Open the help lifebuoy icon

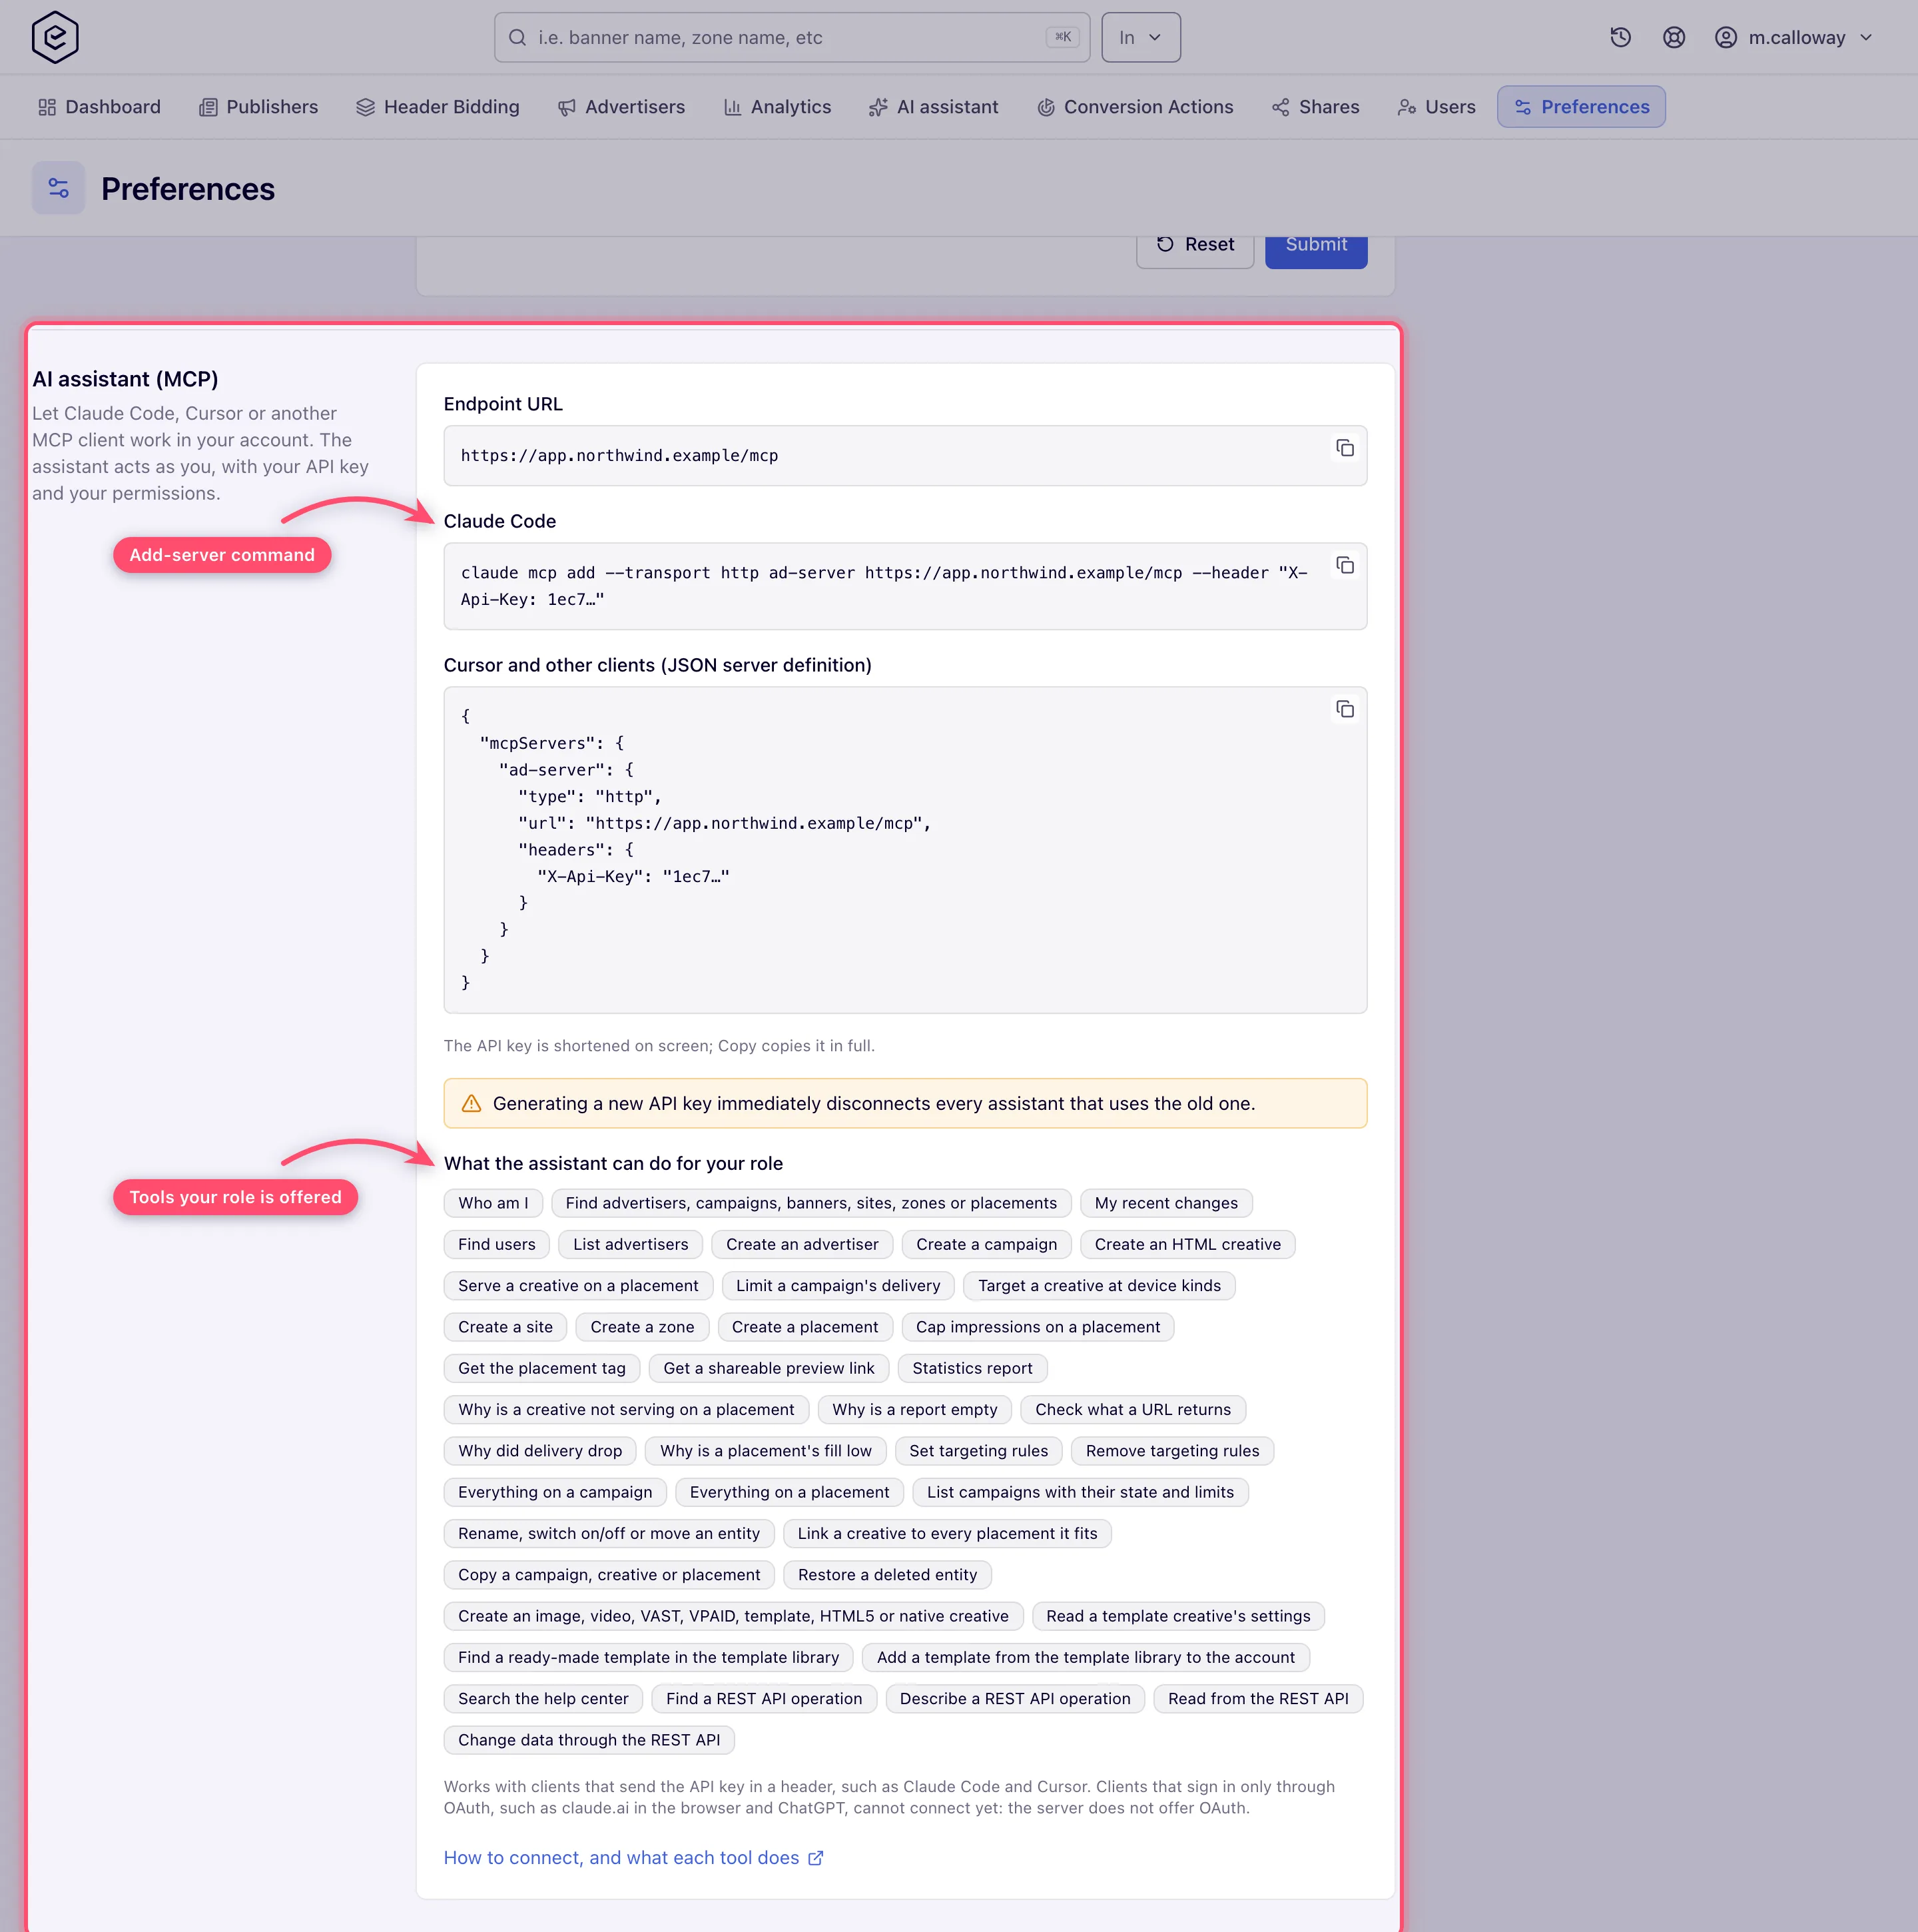coord(1674,37)
